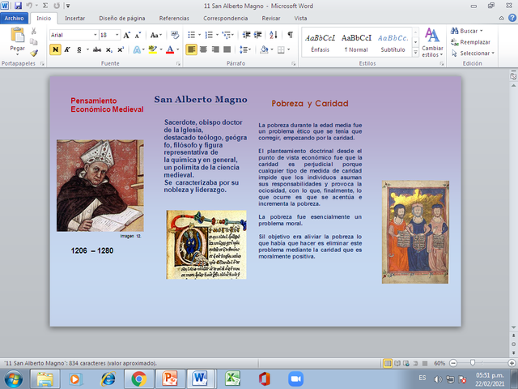
Task: Open Word Help question mark icon
Action: click(x=512, y=18)
